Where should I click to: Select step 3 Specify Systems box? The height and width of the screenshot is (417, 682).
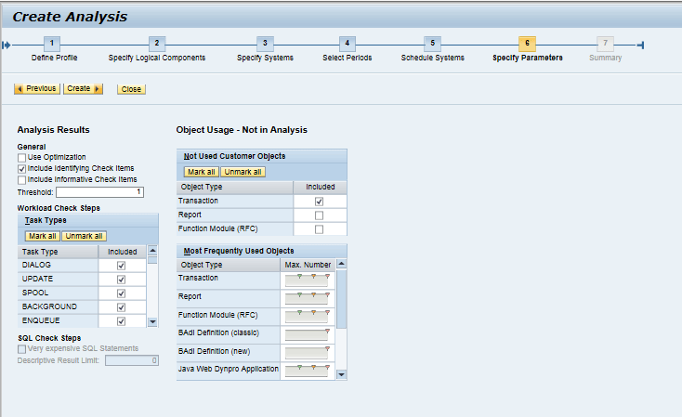tap(265, 44)
